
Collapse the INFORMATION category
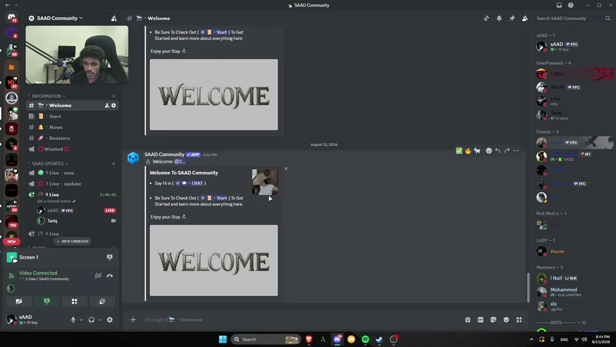pos(49,96)
